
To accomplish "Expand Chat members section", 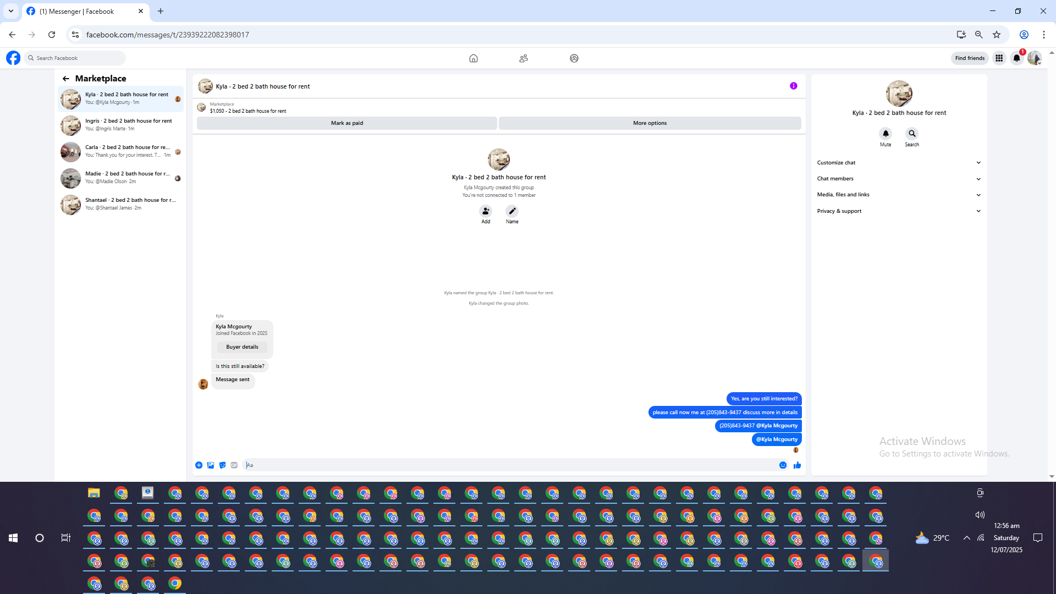I will coord(899,179).
